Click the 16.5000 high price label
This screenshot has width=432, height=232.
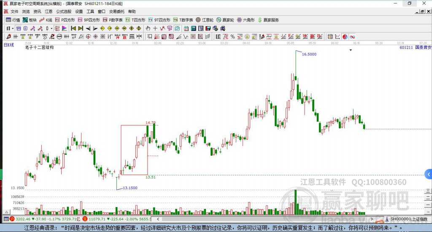click(x=309, y=54)
